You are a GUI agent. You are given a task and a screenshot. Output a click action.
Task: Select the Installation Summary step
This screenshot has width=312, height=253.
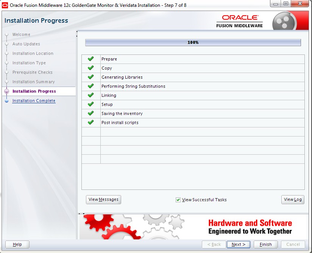(x=33, y=82)
